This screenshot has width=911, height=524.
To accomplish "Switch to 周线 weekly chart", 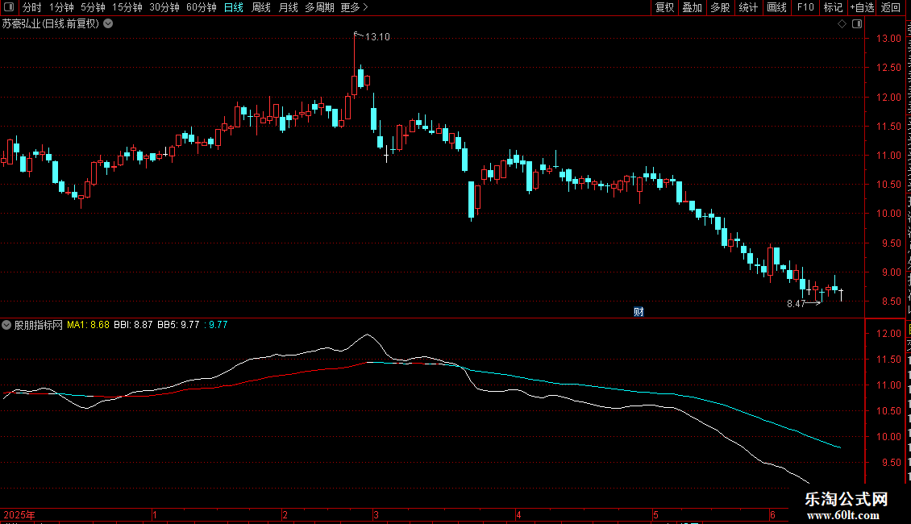I will tap(261, 7).
